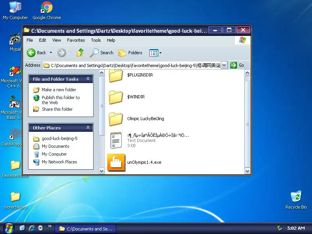Click file list scrollbar up arrow
Image resolution: width=312 pixels, height=234 pixels.
247,73
